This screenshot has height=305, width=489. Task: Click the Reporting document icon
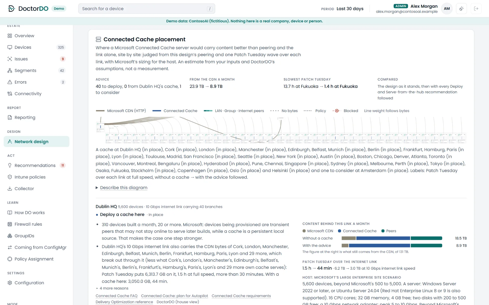10,117
